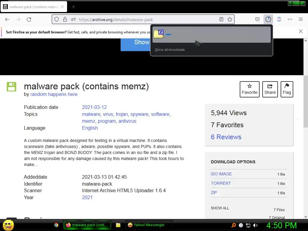Click the extension icon beside the menu button
The image size is (308, 231).
pos(290,19)
